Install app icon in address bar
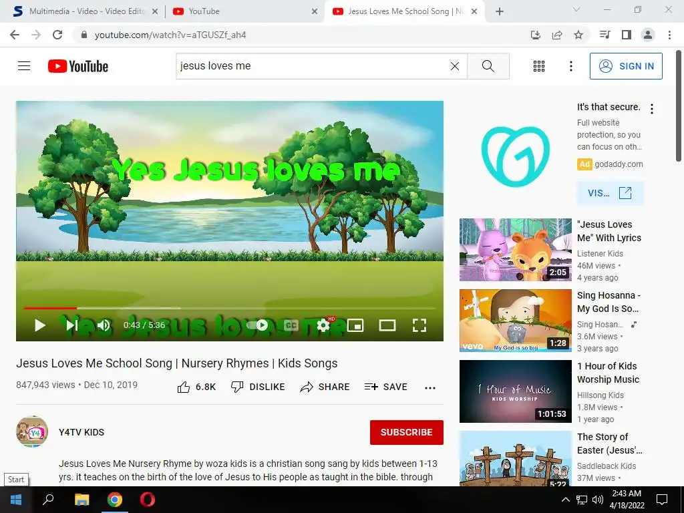This screenshot has height=513, width=684. click(x=535, y=35)
